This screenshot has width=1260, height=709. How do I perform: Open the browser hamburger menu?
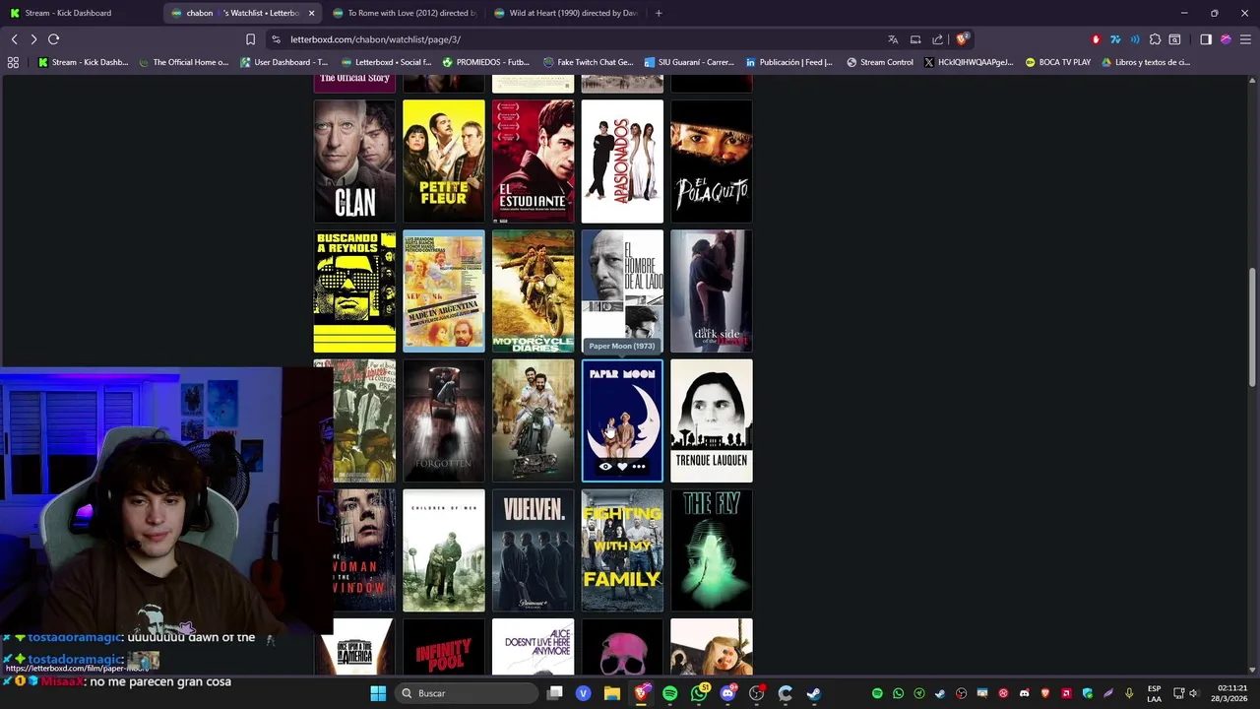pos(1245,39)
